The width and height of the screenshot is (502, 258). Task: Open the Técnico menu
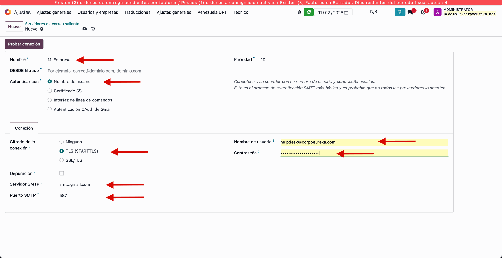click(241, 12)
